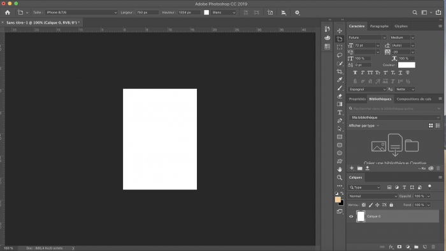Select the Rectangle shape tool
Screen dimensions: 446x251
tap(340, 137)
